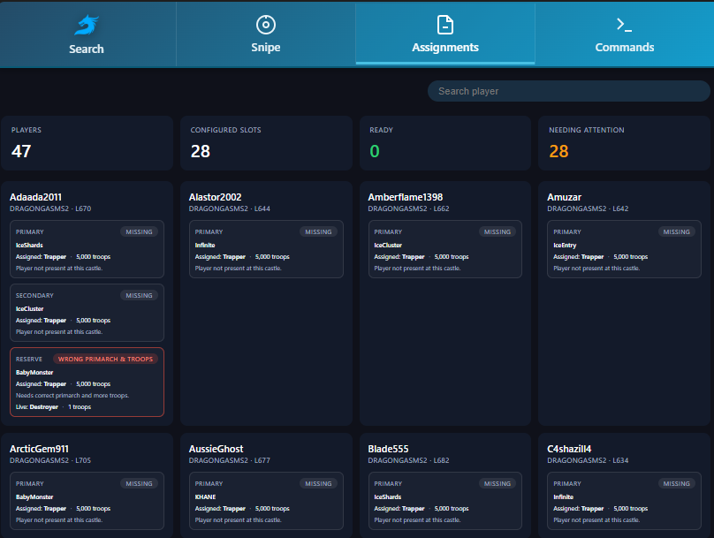Click MISSING badge on Adaada2011 primary slot
This screenshot has height=538, width=714.
click(139, 231)
